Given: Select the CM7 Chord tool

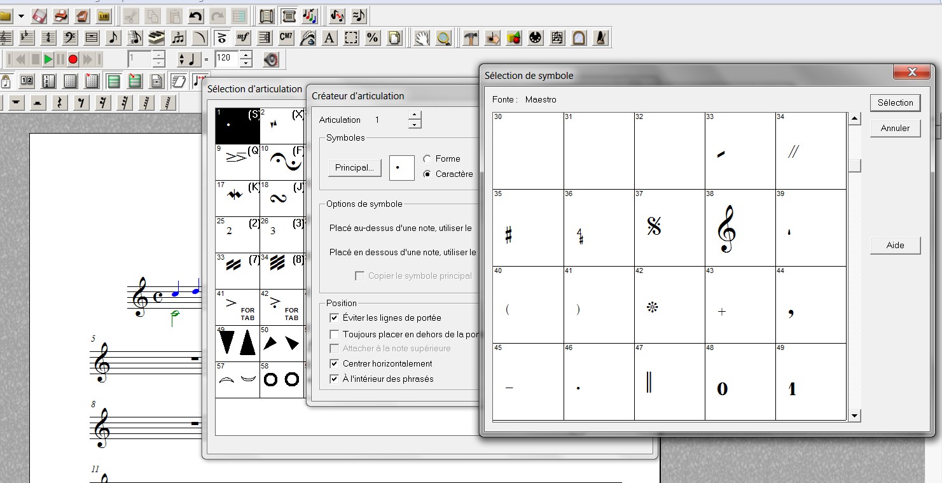Looking at the screenshot, I should click(x=286, y=38).
